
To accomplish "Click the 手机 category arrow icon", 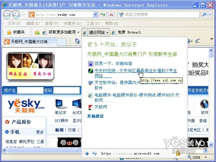I will [x=7, y=132].
